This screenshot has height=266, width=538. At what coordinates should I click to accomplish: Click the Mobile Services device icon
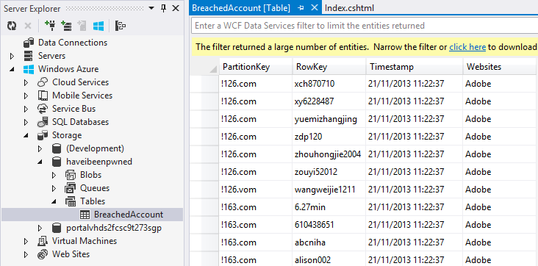43,96
